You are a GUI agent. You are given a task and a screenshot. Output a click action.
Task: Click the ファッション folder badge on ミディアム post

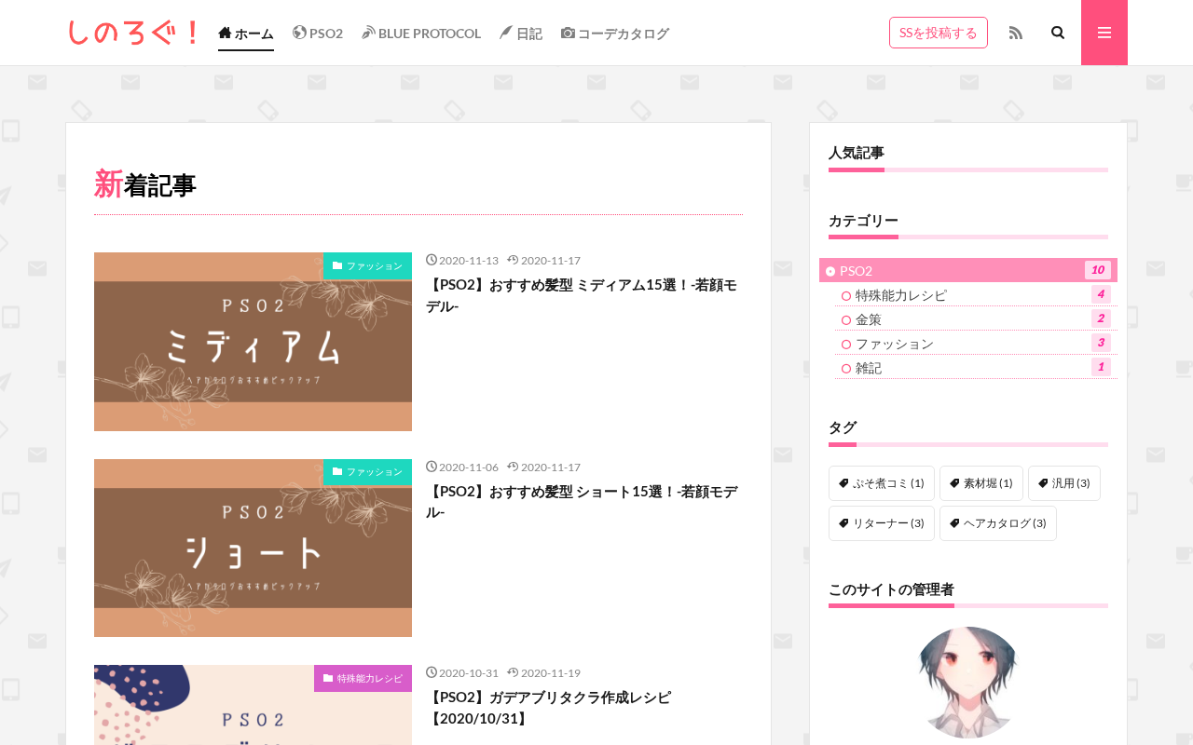367,265
